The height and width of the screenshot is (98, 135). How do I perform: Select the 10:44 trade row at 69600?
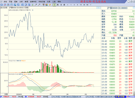(x=117, y=94)
